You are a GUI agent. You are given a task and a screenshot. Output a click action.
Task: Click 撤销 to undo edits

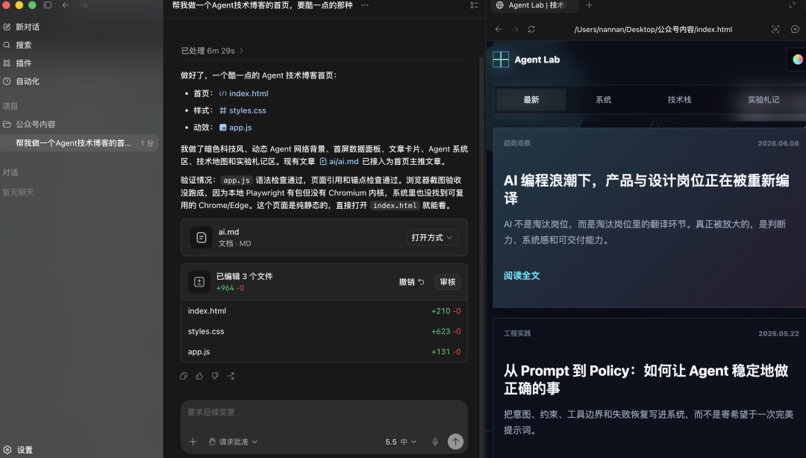coord(412,282)
